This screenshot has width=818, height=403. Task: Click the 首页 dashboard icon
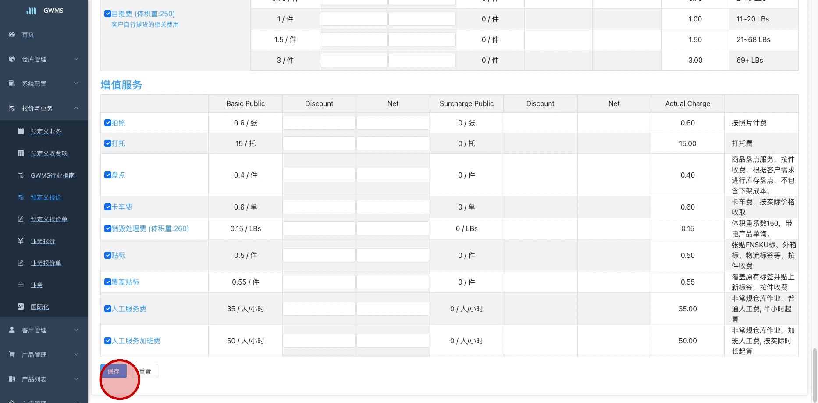[x=12, y=34]
